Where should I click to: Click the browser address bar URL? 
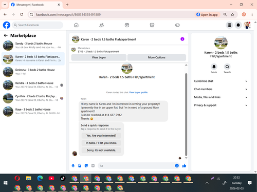pyautogui.click(x=68, y=14)
